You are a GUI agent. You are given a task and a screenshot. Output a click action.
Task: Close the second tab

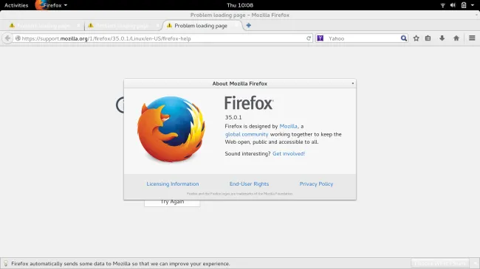(157, 26)
